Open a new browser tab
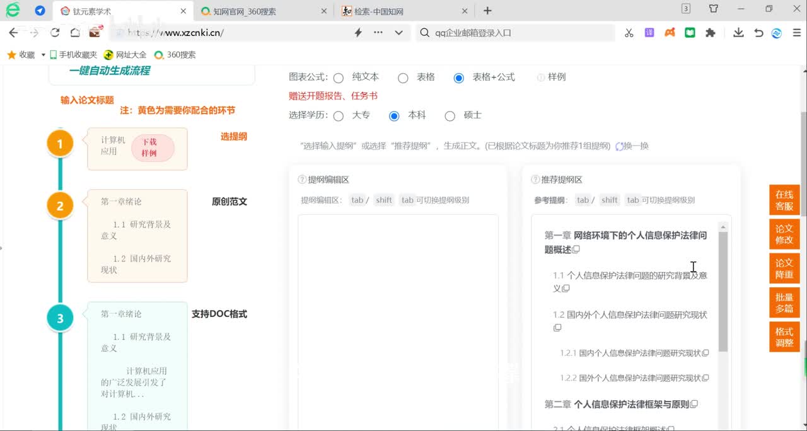 [x=487, y=11]
